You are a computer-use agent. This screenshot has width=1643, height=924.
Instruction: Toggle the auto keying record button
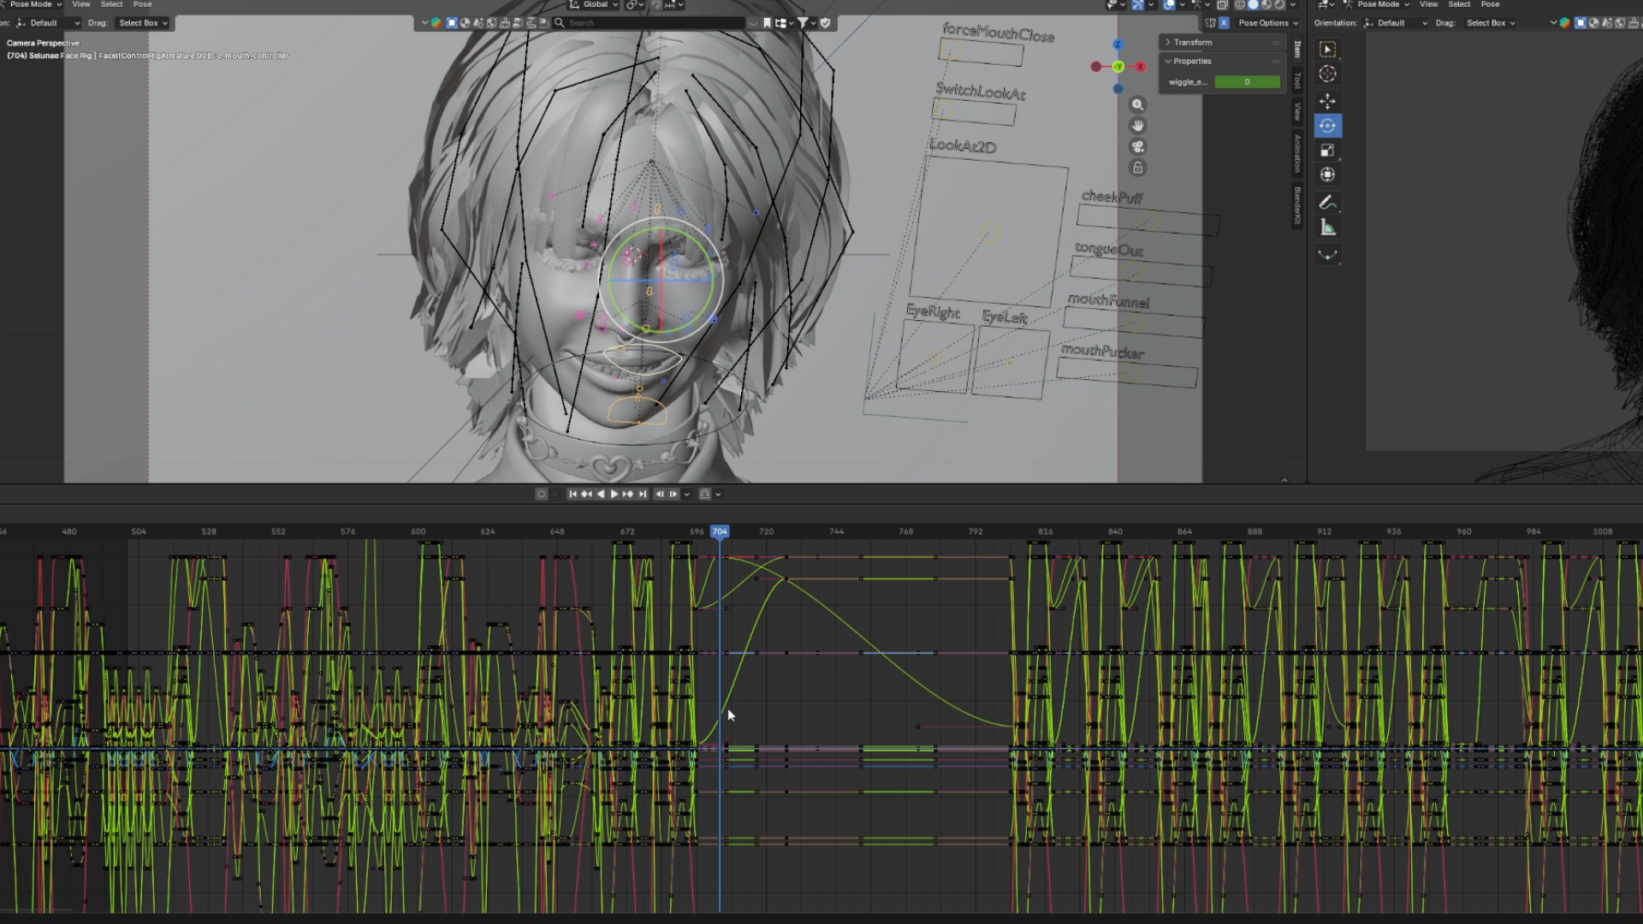(x=541, y=494)
